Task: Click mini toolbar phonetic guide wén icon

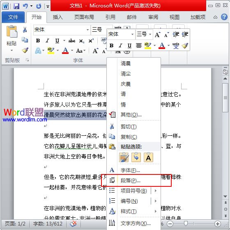Action: [x=176, y=46]
